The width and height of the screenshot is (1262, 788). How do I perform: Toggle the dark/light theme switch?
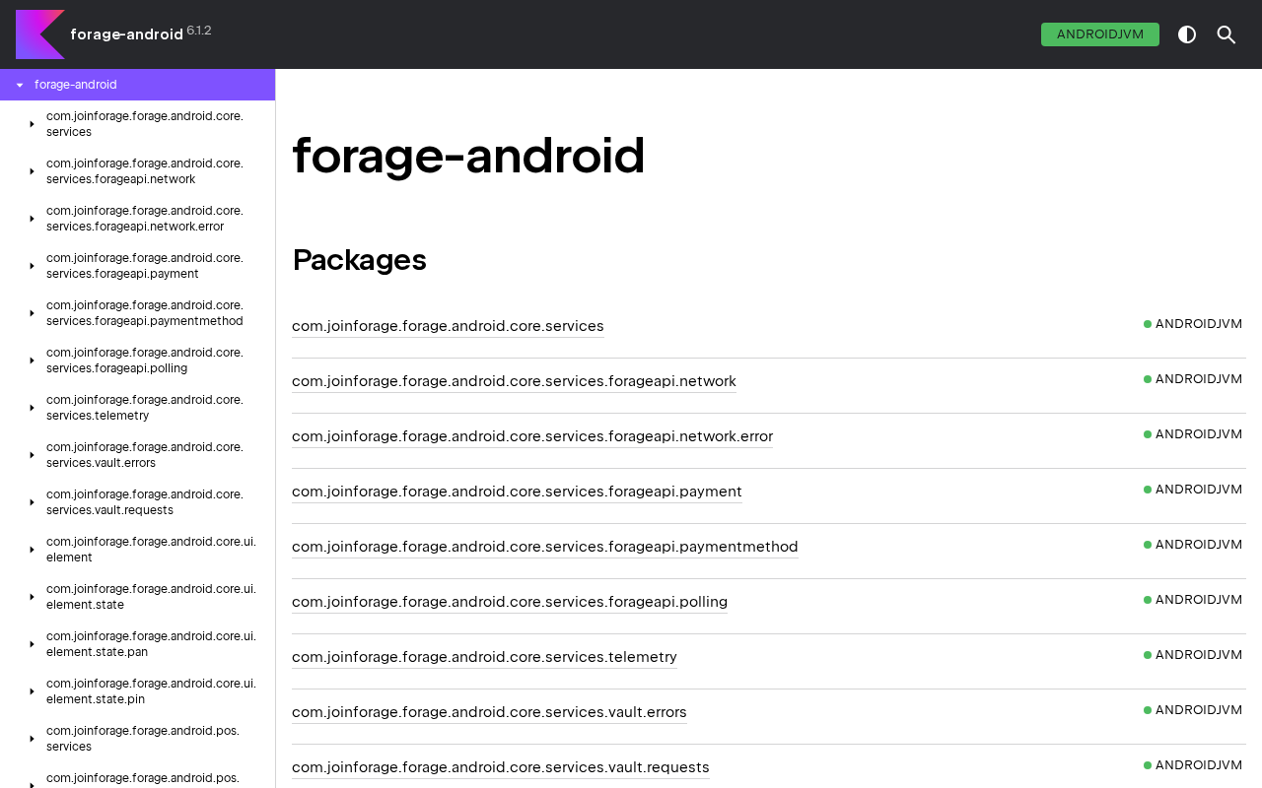pos(1187,34)
